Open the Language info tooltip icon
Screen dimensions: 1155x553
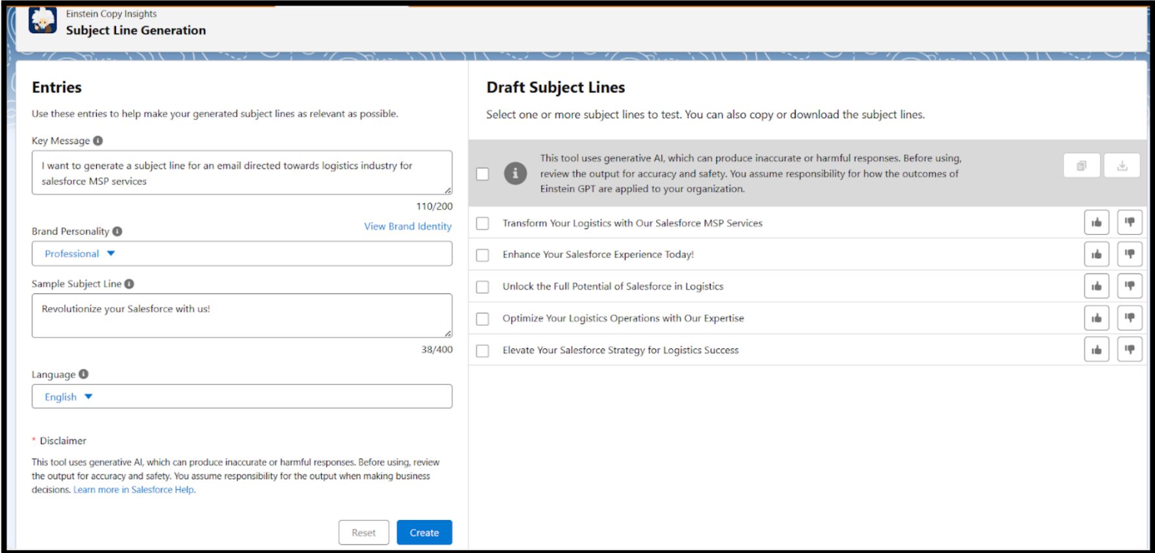84,374
